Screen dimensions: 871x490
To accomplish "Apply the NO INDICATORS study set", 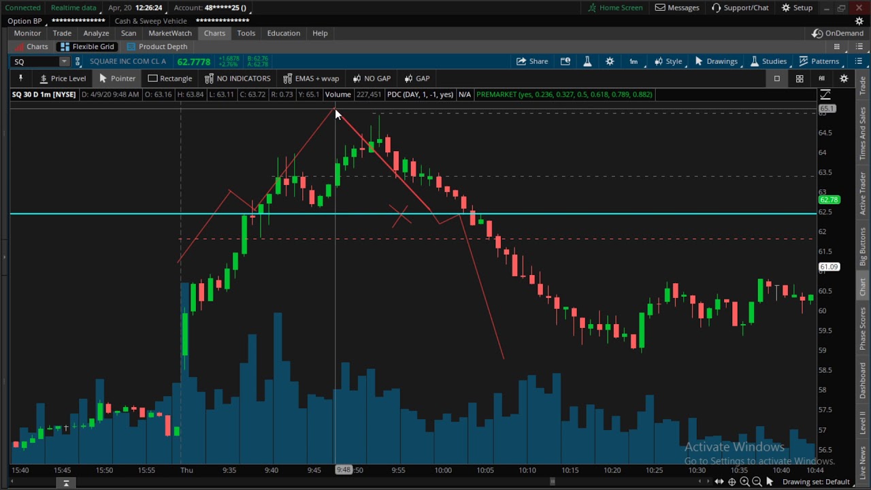I will point(237,78).
